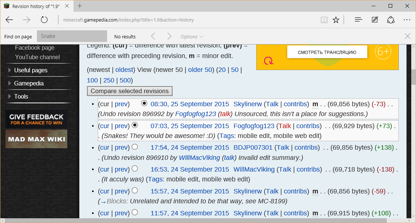
Task: Click cur diff for 17:54 revision
Action: [105, 147]
